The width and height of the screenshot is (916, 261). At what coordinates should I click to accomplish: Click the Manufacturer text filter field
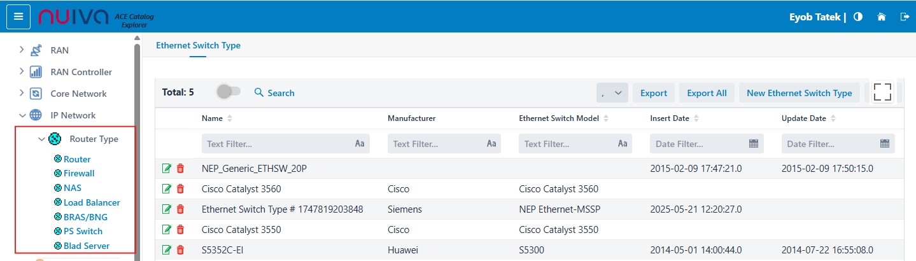point(438,144)
